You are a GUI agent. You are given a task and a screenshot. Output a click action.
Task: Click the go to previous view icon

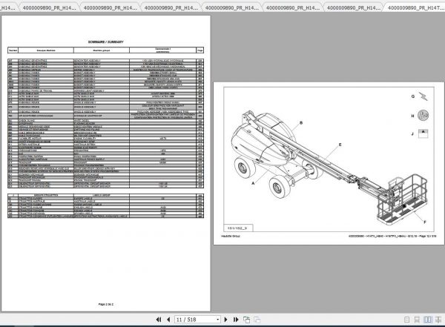(x=247, y=320)
